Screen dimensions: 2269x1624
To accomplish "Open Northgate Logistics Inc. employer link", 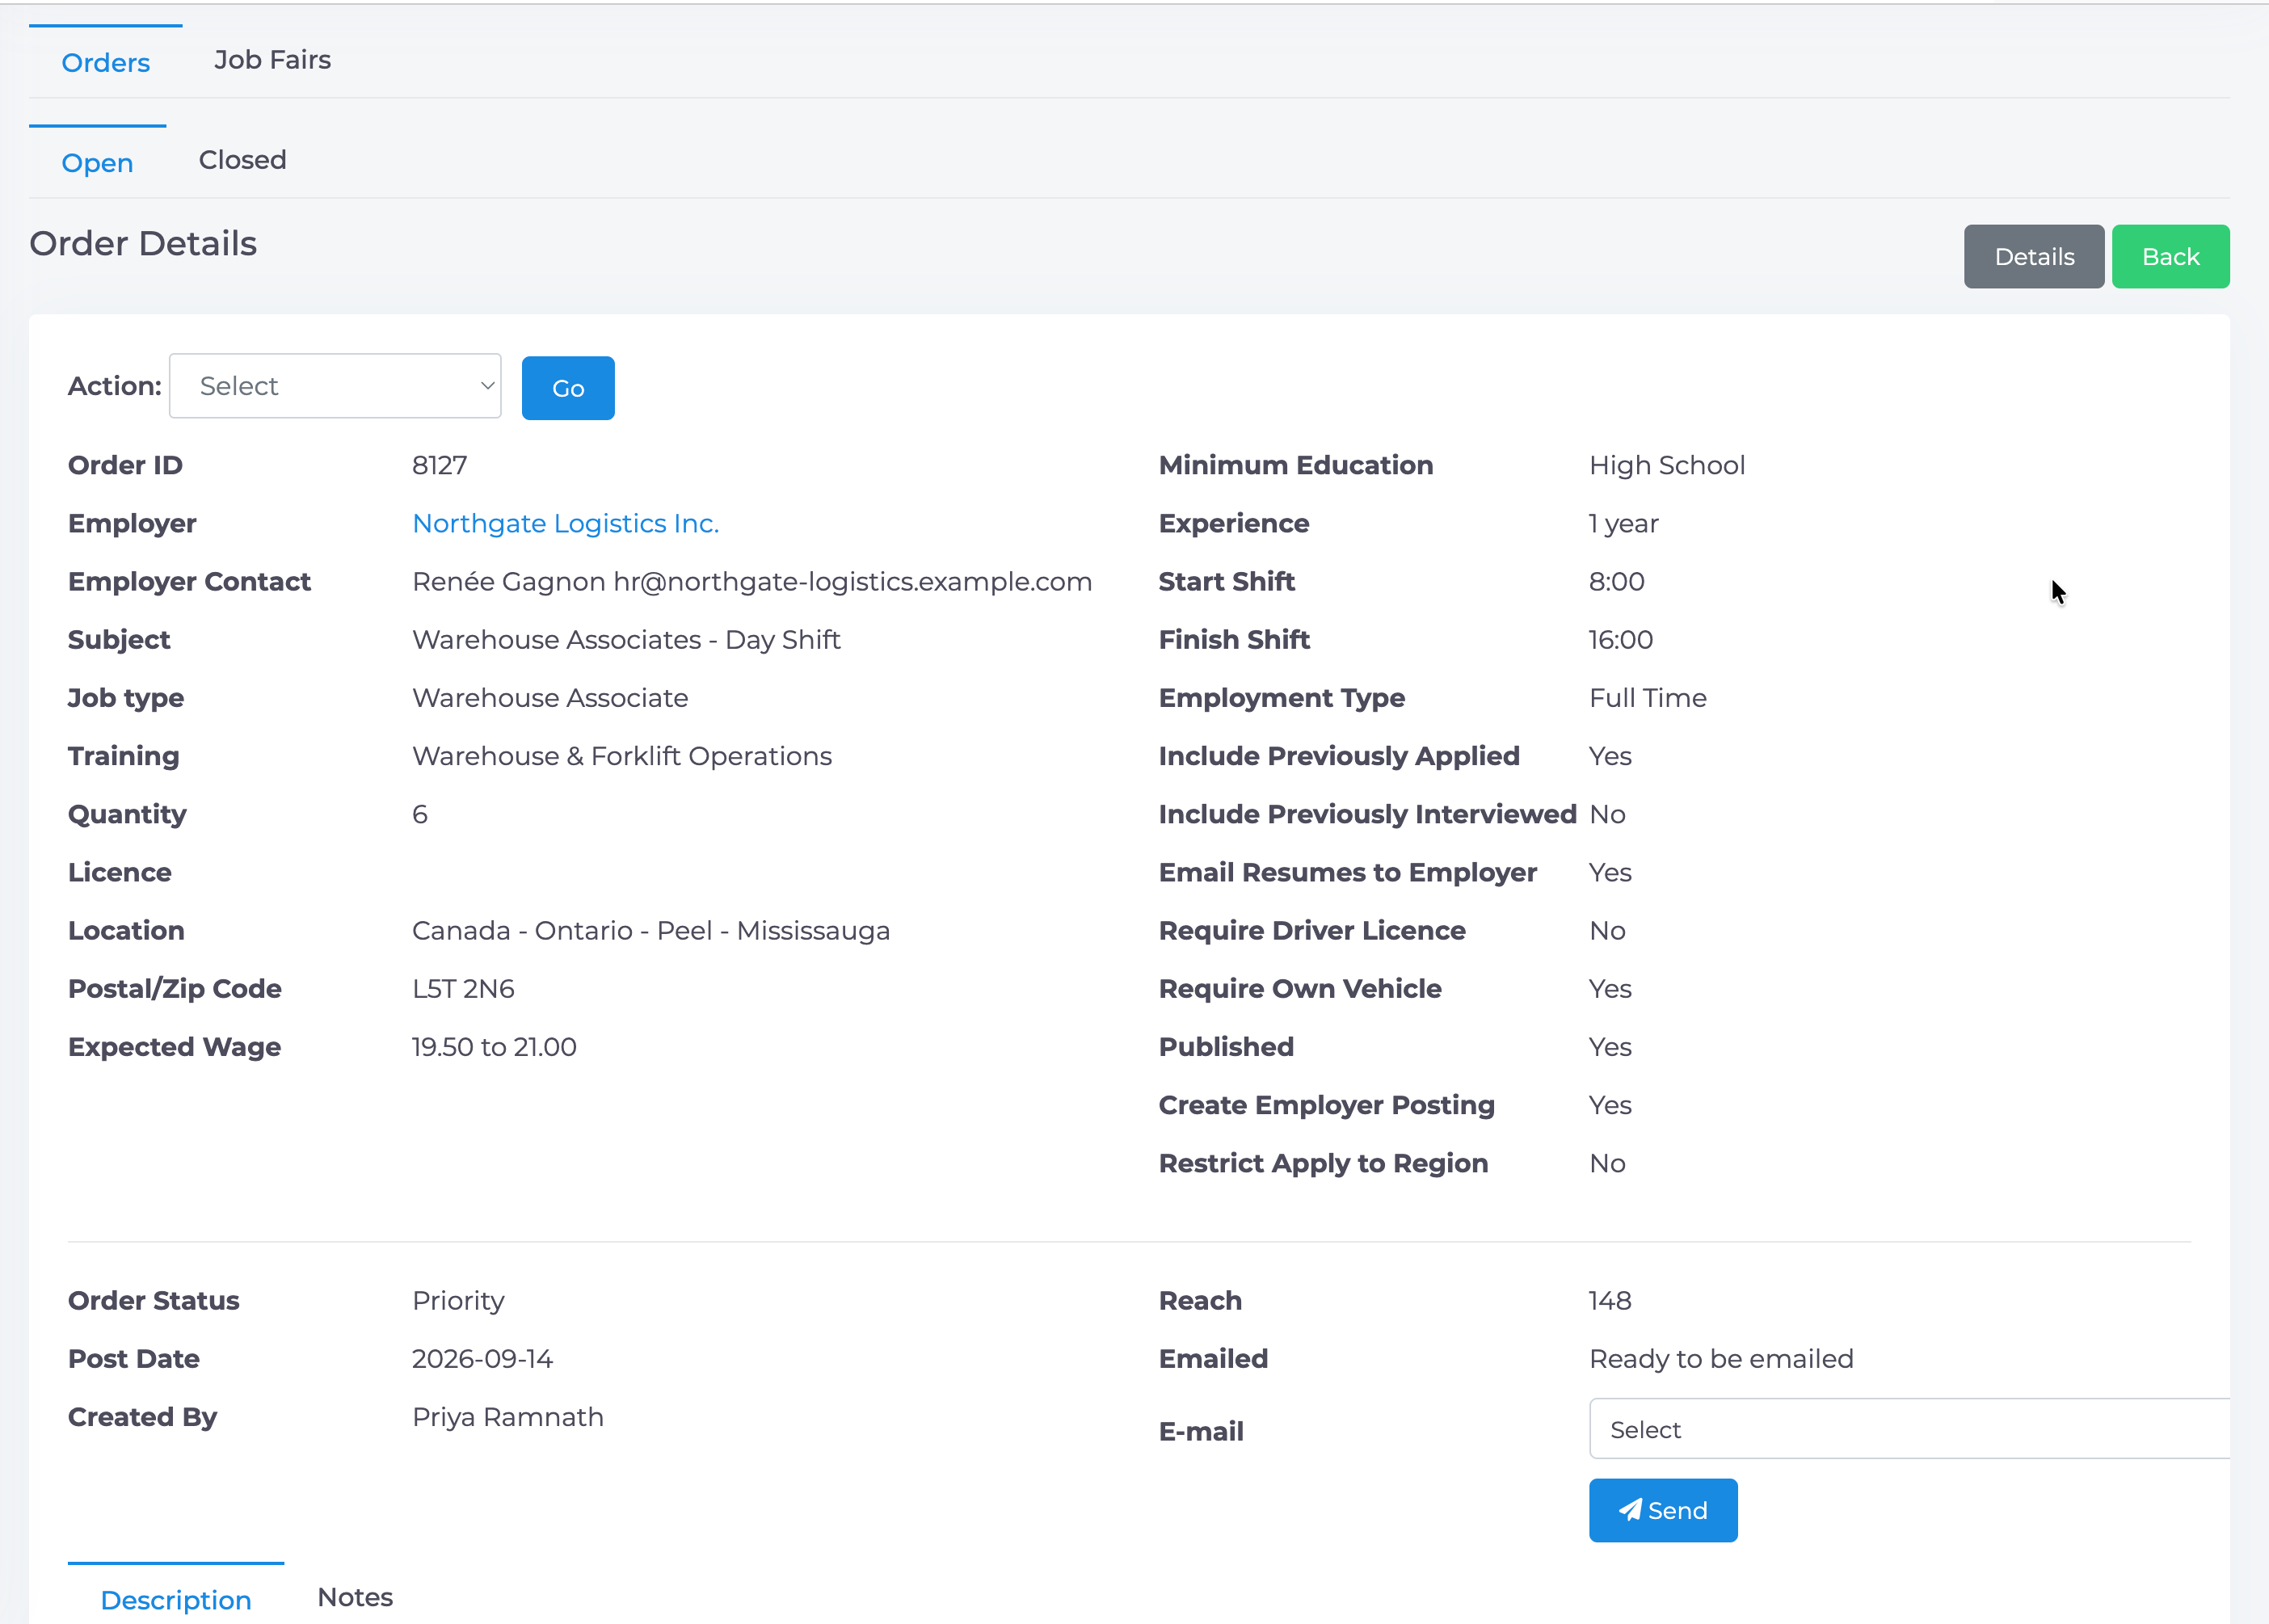I will pos(565,523).
